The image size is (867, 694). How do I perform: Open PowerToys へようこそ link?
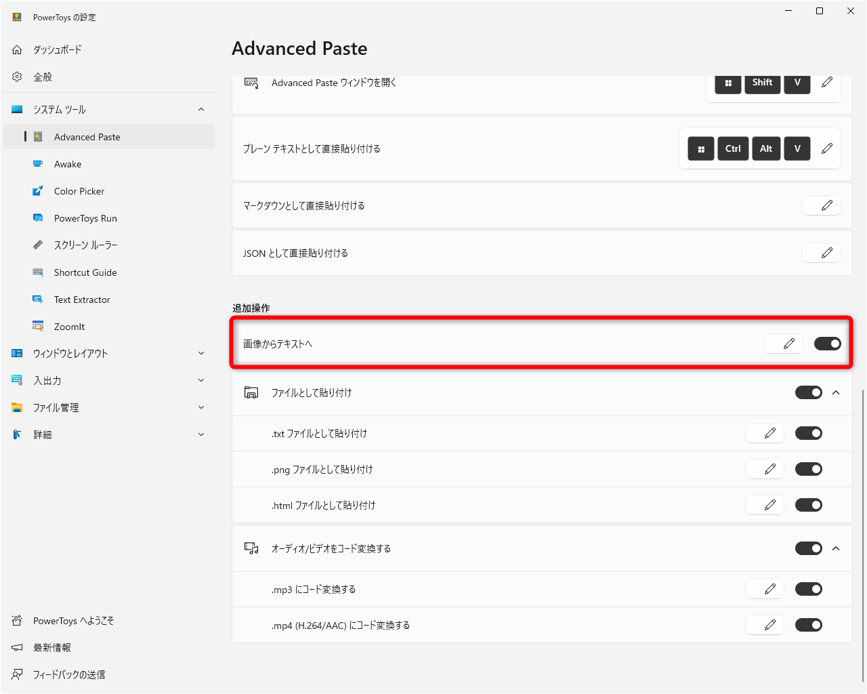click(73, 621)
